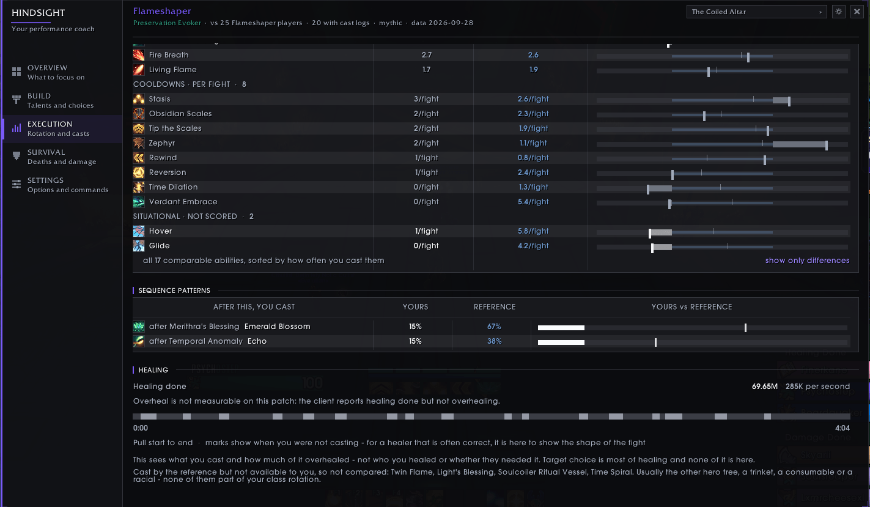Click the Zephyr cooldown icon
The height and width of the screenshot is (507, 870).
tap(139, 143)
